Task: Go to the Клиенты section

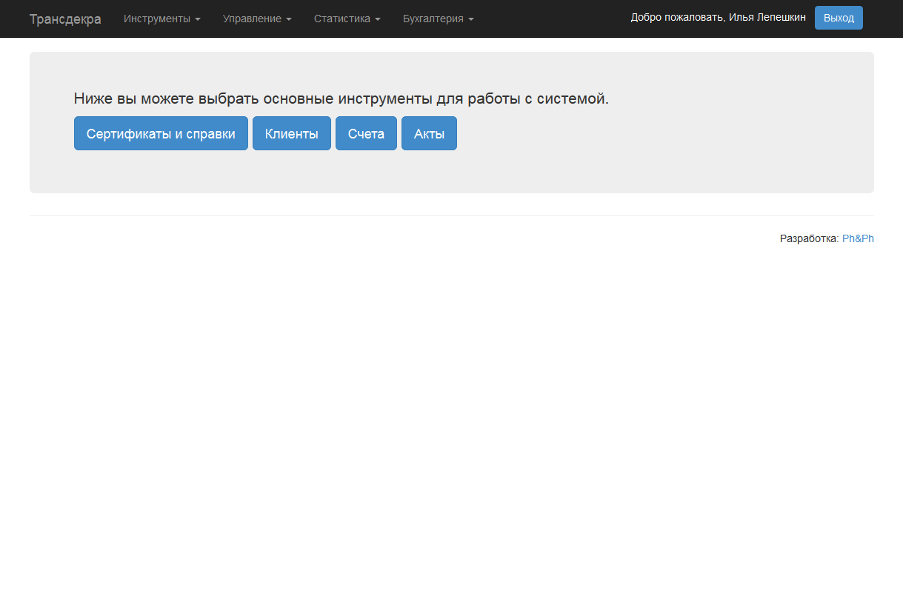Action: pyautogui.click(x=292, y=133)
